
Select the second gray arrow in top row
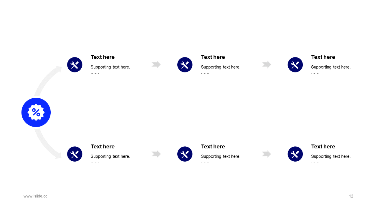(267, 64)
